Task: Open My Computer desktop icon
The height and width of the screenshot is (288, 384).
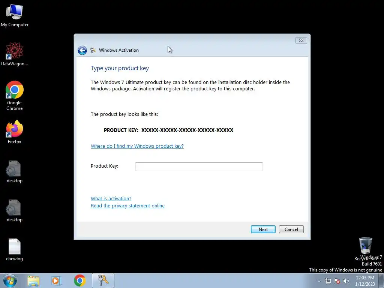Action: 15,15
